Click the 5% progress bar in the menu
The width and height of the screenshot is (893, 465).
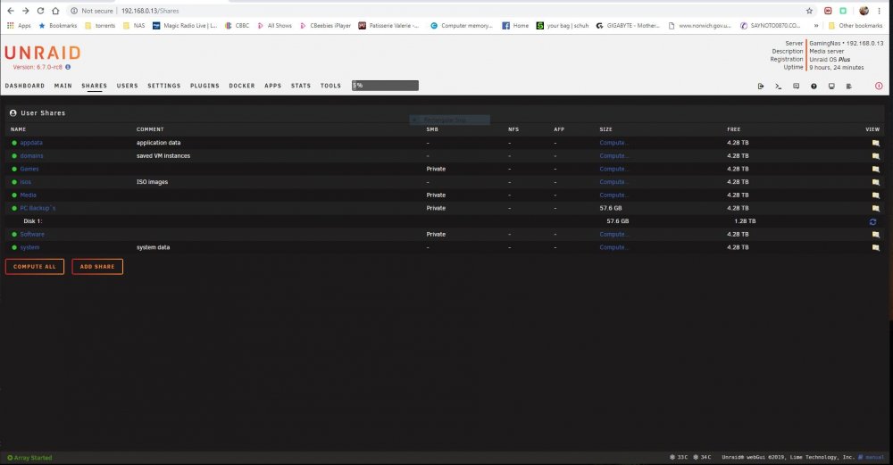pyautogui.click(x=385, y=86)
